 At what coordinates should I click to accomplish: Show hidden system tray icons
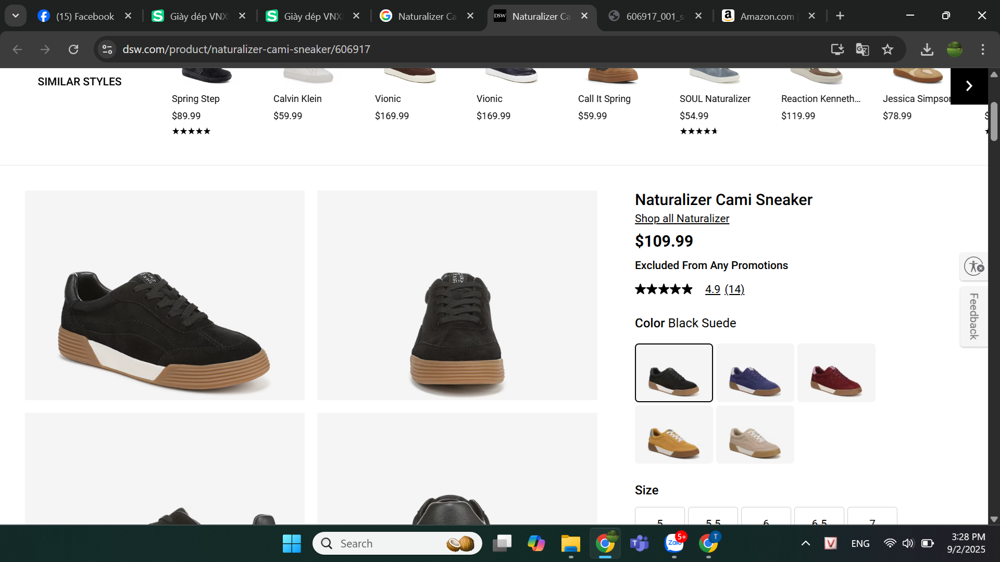point(805,544)
